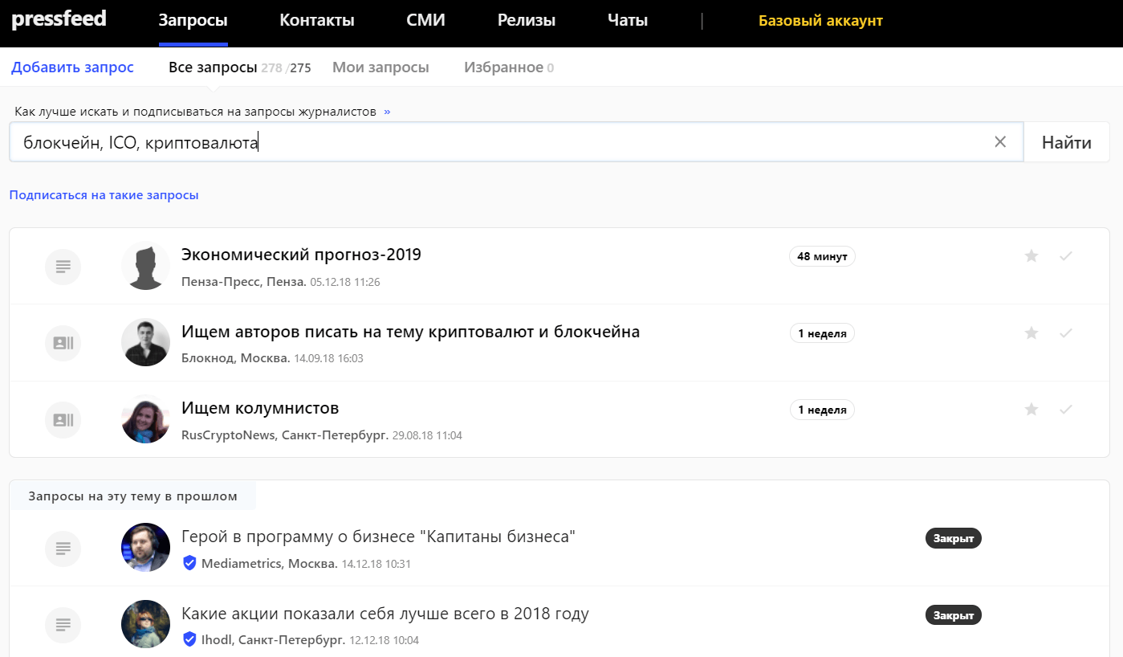Click contact card icon beside Ищем колумнистов
Screen dimensions: 1123x657
63,420
